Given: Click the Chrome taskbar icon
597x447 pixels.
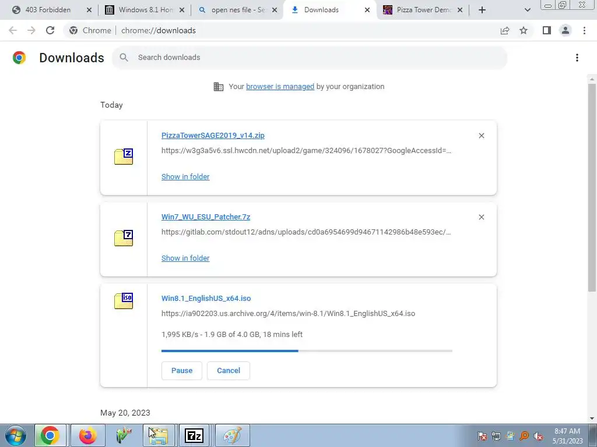Looking at the screenshot, I should [x=50, y=435].
